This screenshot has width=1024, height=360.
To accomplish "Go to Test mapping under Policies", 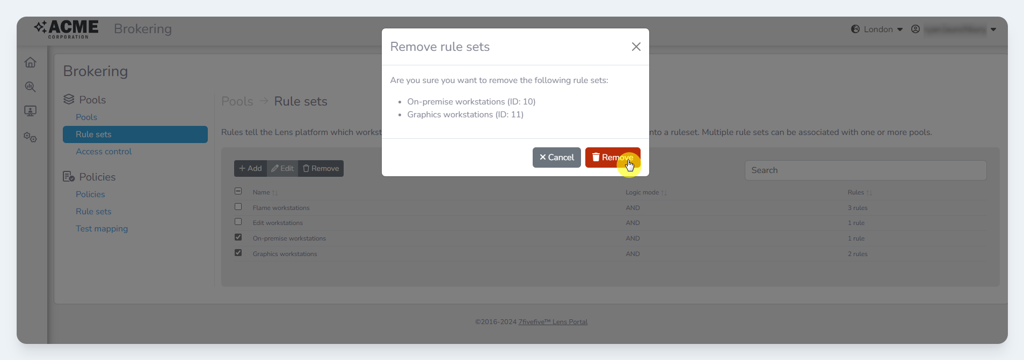I will pos(101,229).
